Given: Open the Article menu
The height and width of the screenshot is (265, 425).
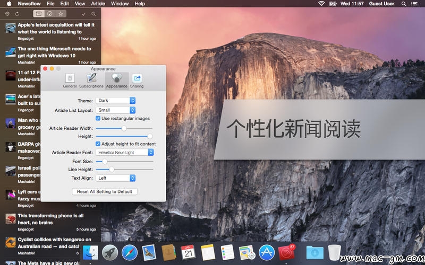Looking at the screenshot, I should pos(98,4).
